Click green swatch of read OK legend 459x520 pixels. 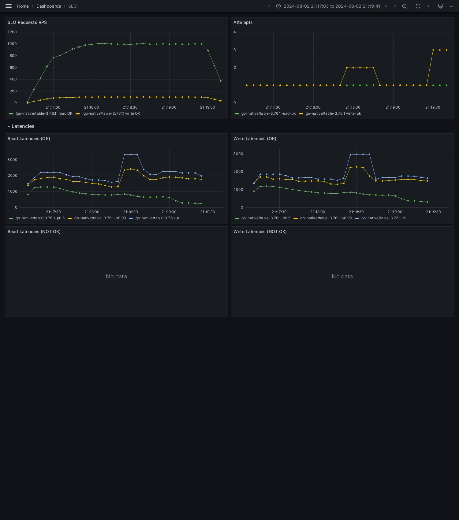[11, 114]
